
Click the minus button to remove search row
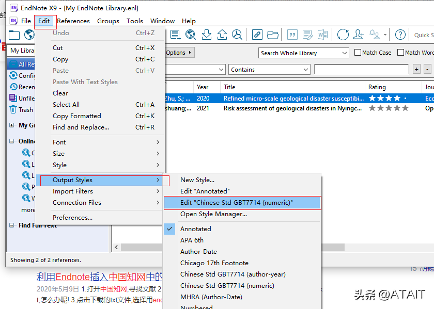coord(428,69)
